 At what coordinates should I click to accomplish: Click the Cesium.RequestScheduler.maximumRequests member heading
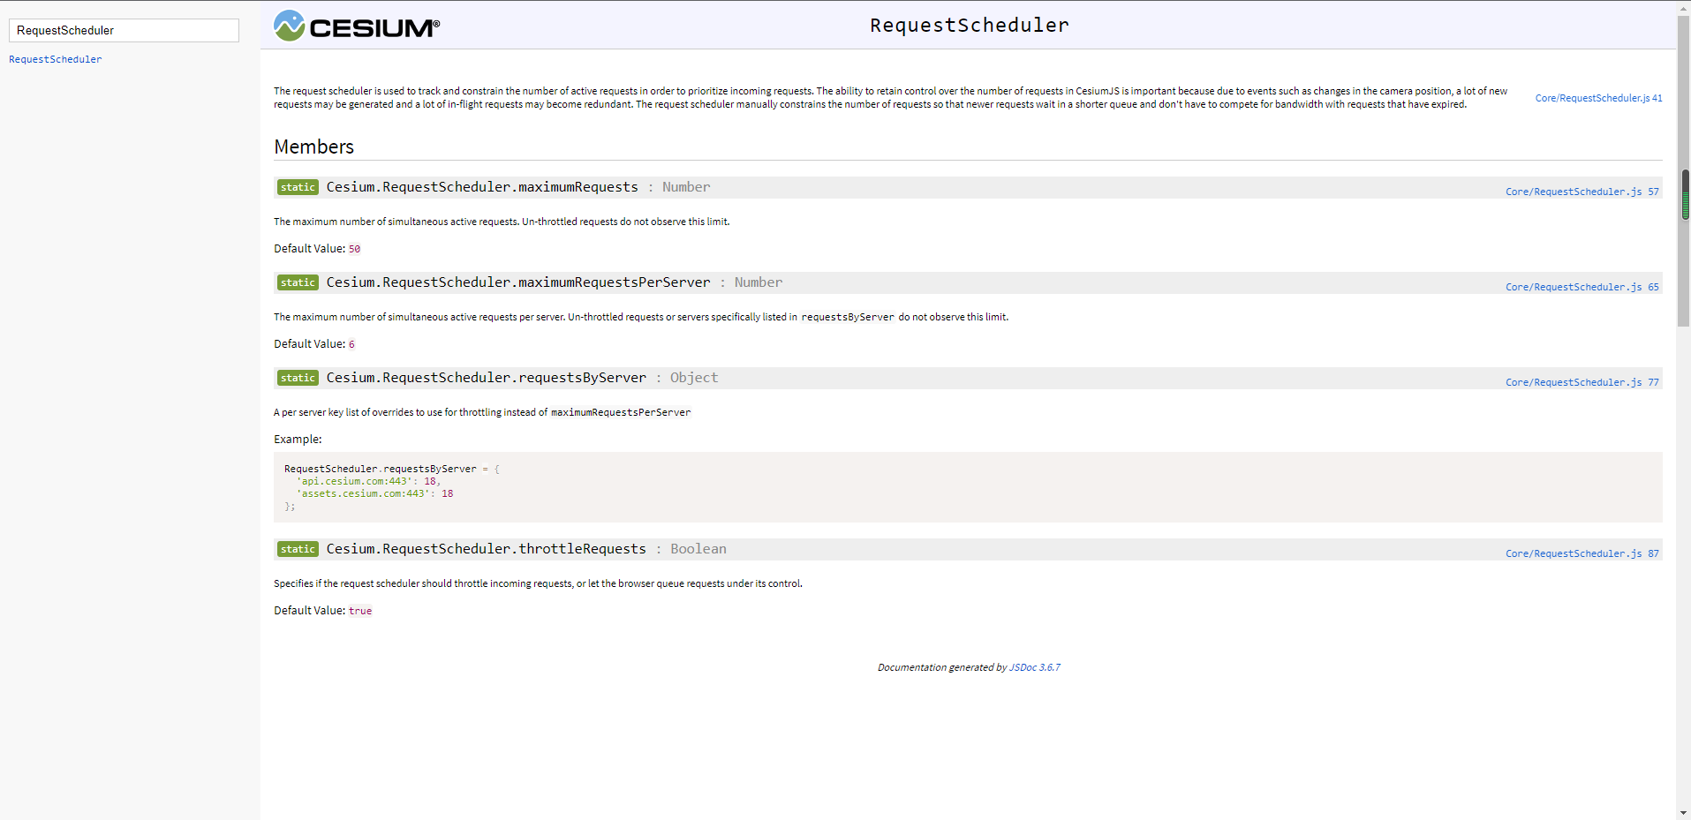(x=482, y=187)
